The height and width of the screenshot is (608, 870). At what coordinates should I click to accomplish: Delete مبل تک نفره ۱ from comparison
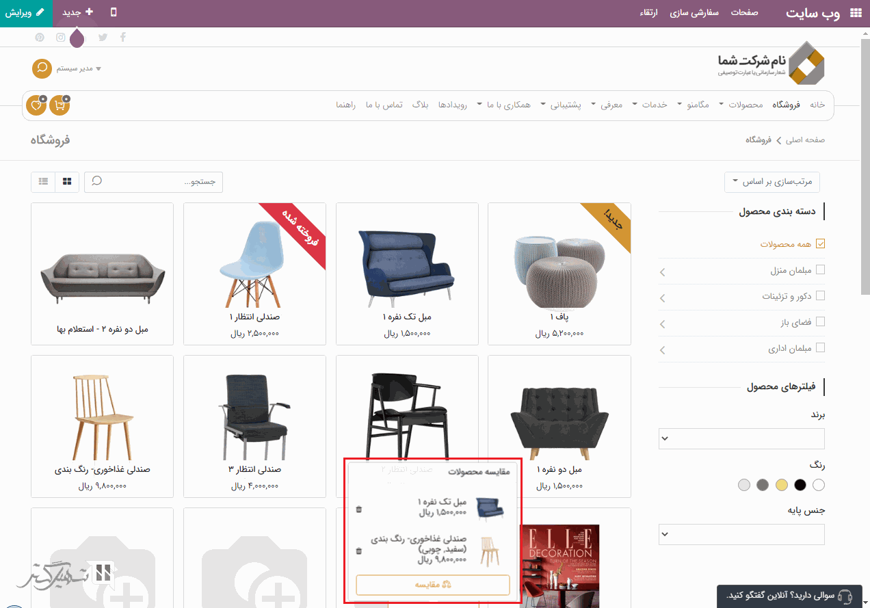359,509
